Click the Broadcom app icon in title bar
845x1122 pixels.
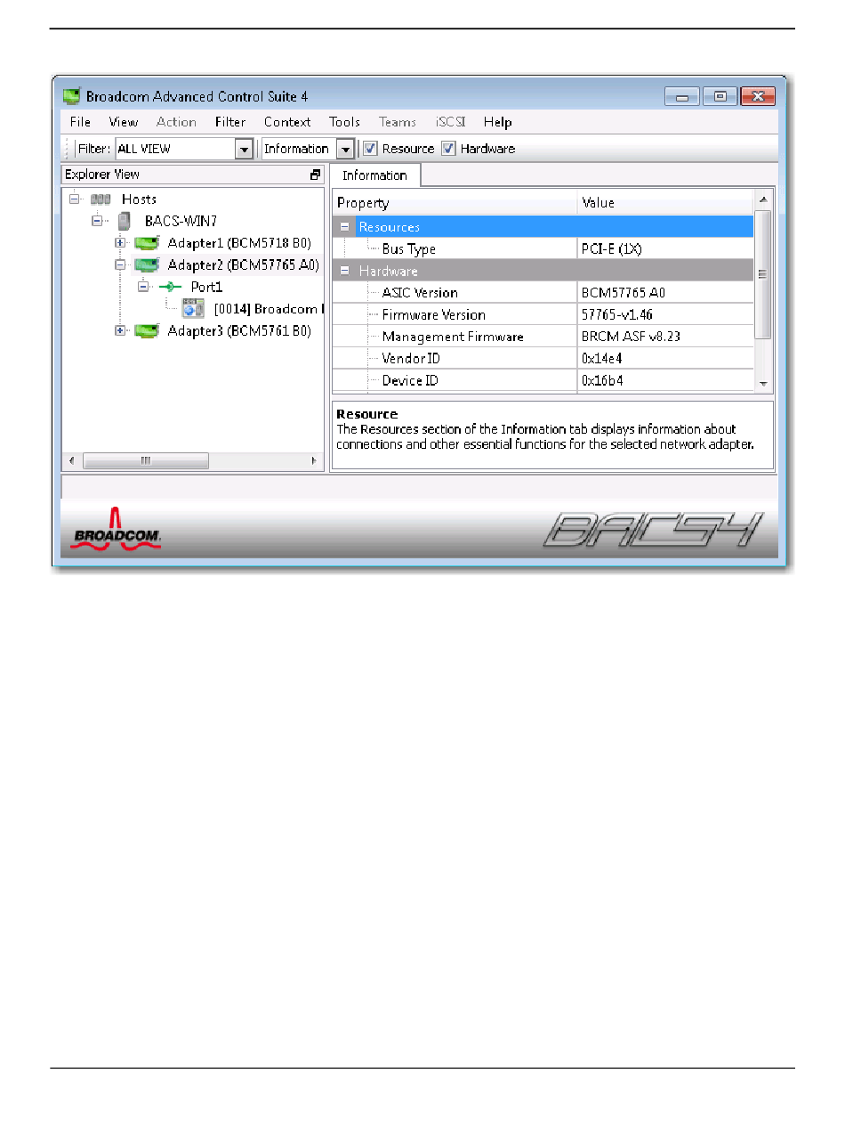[x=71, y=96]
